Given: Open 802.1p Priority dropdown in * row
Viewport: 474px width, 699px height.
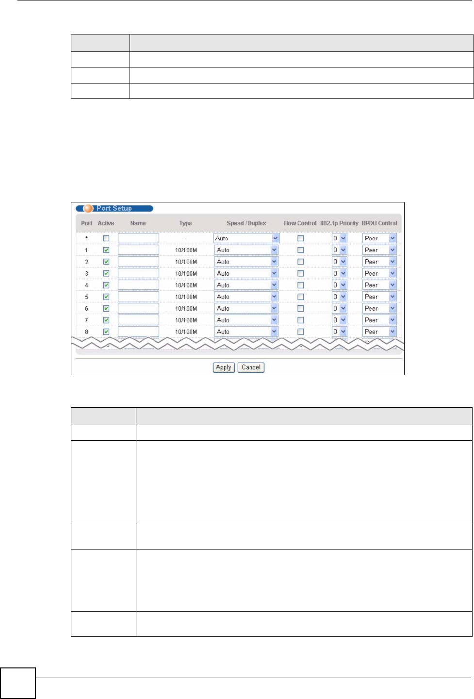Looking at the screenshot, I should pos(340,238).
